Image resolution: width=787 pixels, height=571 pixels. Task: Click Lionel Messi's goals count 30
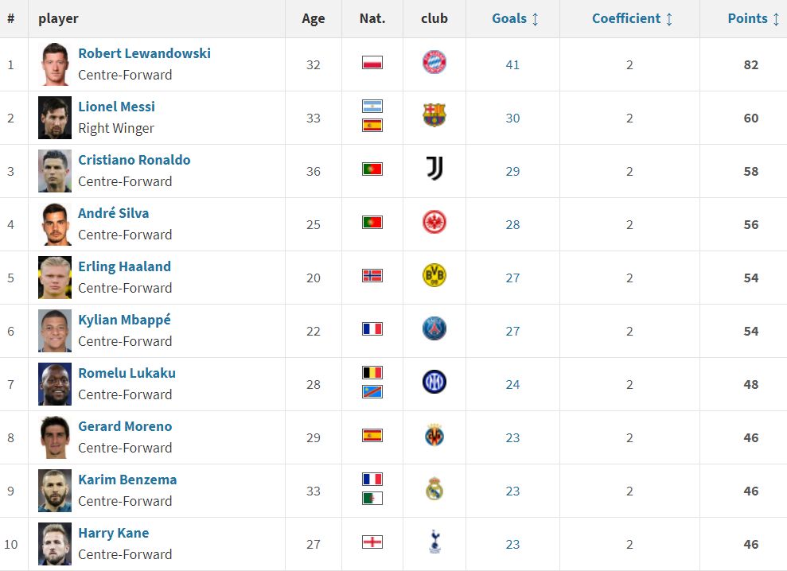tap(512, 118)
